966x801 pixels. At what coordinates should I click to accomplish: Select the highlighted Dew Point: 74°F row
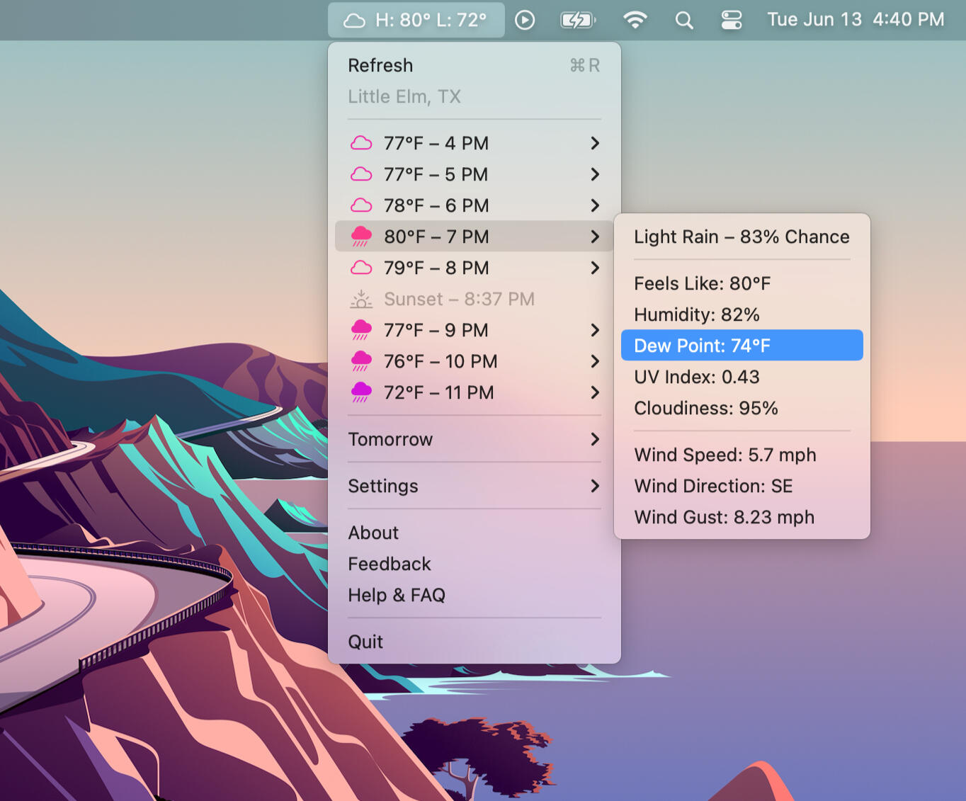click(741, 346)
